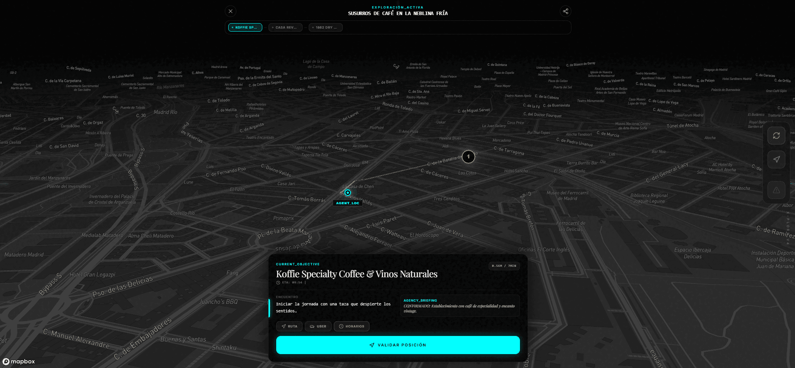Click the Biblioteca Regional Joaquín Leguina label
The image size is (795, 368).
point(649,198)
